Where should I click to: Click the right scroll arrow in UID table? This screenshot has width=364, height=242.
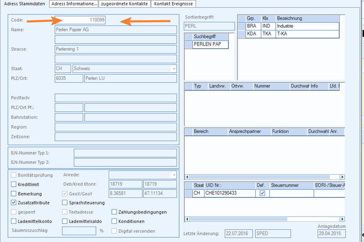[x=342, y=219]
